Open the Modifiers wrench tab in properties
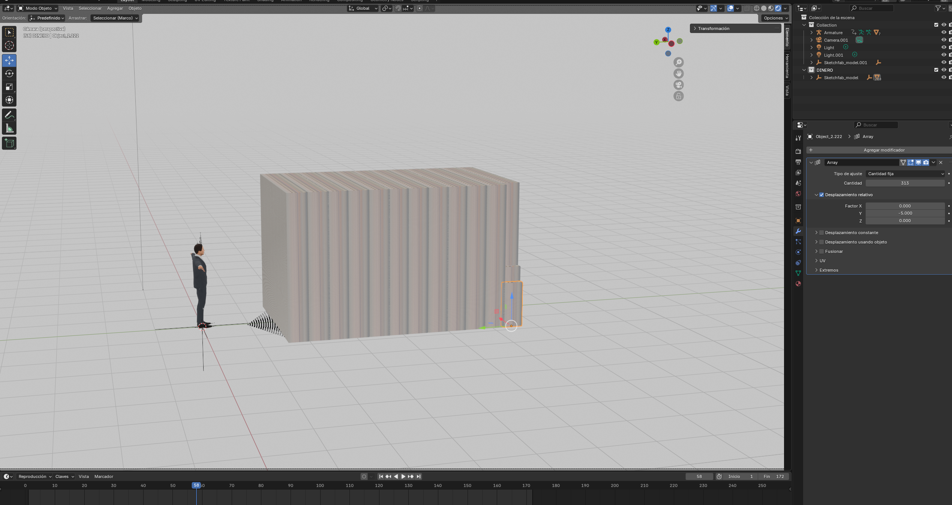952x505 pixels. click(798, 231)
